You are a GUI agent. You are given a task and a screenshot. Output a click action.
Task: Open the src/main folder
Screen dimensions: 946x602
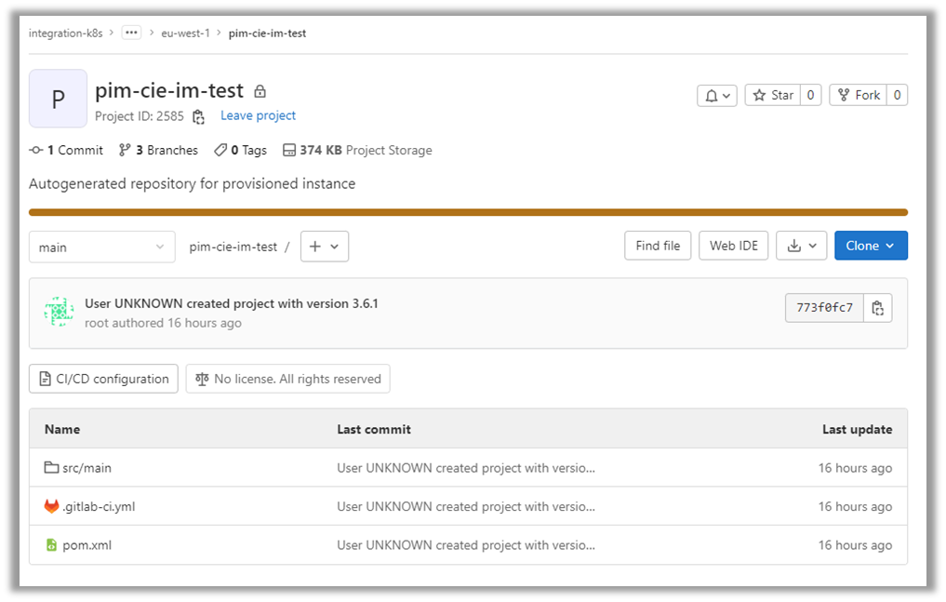pos(87,468)
